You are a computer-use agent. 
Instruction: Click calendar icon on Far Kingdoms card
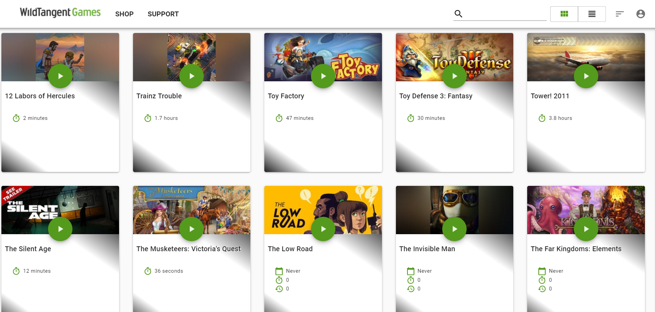[542, 271]
